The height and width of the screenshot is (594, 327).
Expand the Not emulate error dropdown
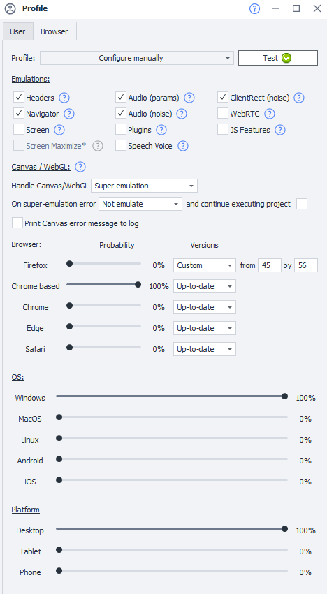pyautogui.click(x=140, y=204)
